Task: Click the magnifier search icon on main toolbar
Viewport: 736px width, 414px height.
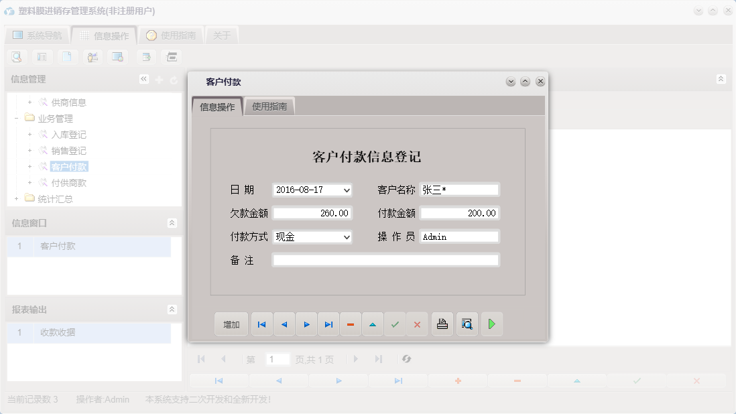Action: click(16, 57)
